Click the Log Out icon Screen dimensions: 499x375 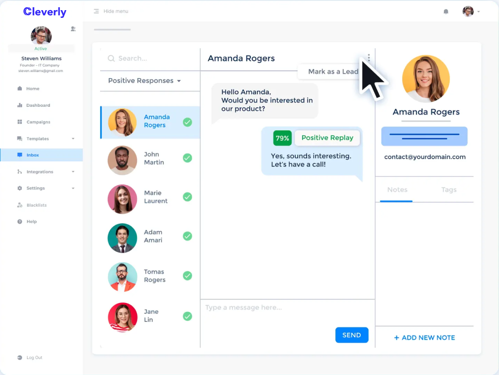(20, 358)
